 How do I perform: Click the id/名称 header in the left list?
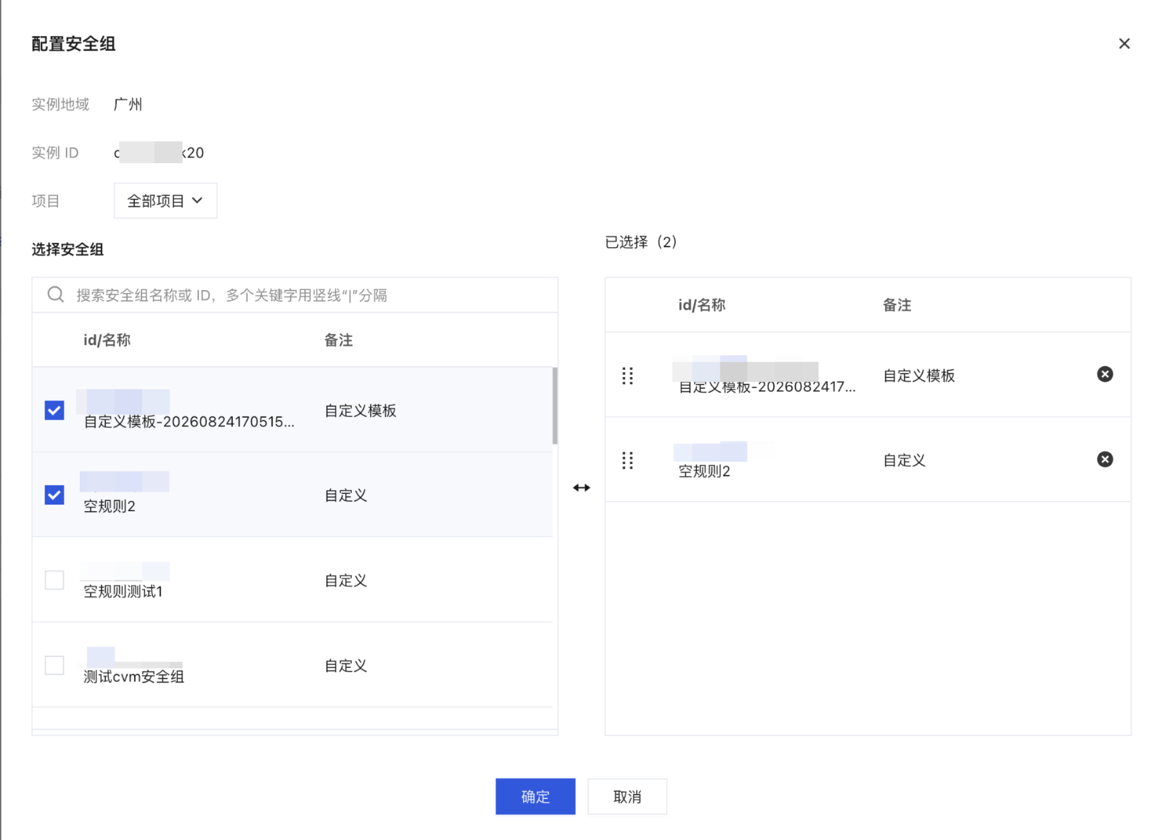(x=107, y=340)
